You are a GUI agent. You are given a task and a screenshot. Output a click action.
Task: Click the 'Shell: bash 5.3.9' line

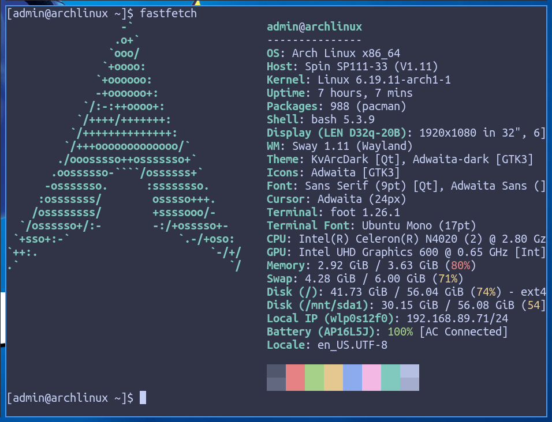[x=320, y=120]
